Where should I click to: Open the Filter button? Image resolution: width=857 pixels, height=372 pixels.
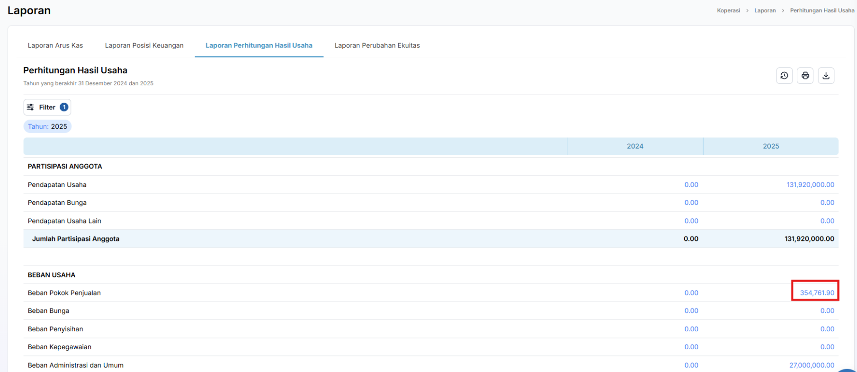click(x=47, y=107)
